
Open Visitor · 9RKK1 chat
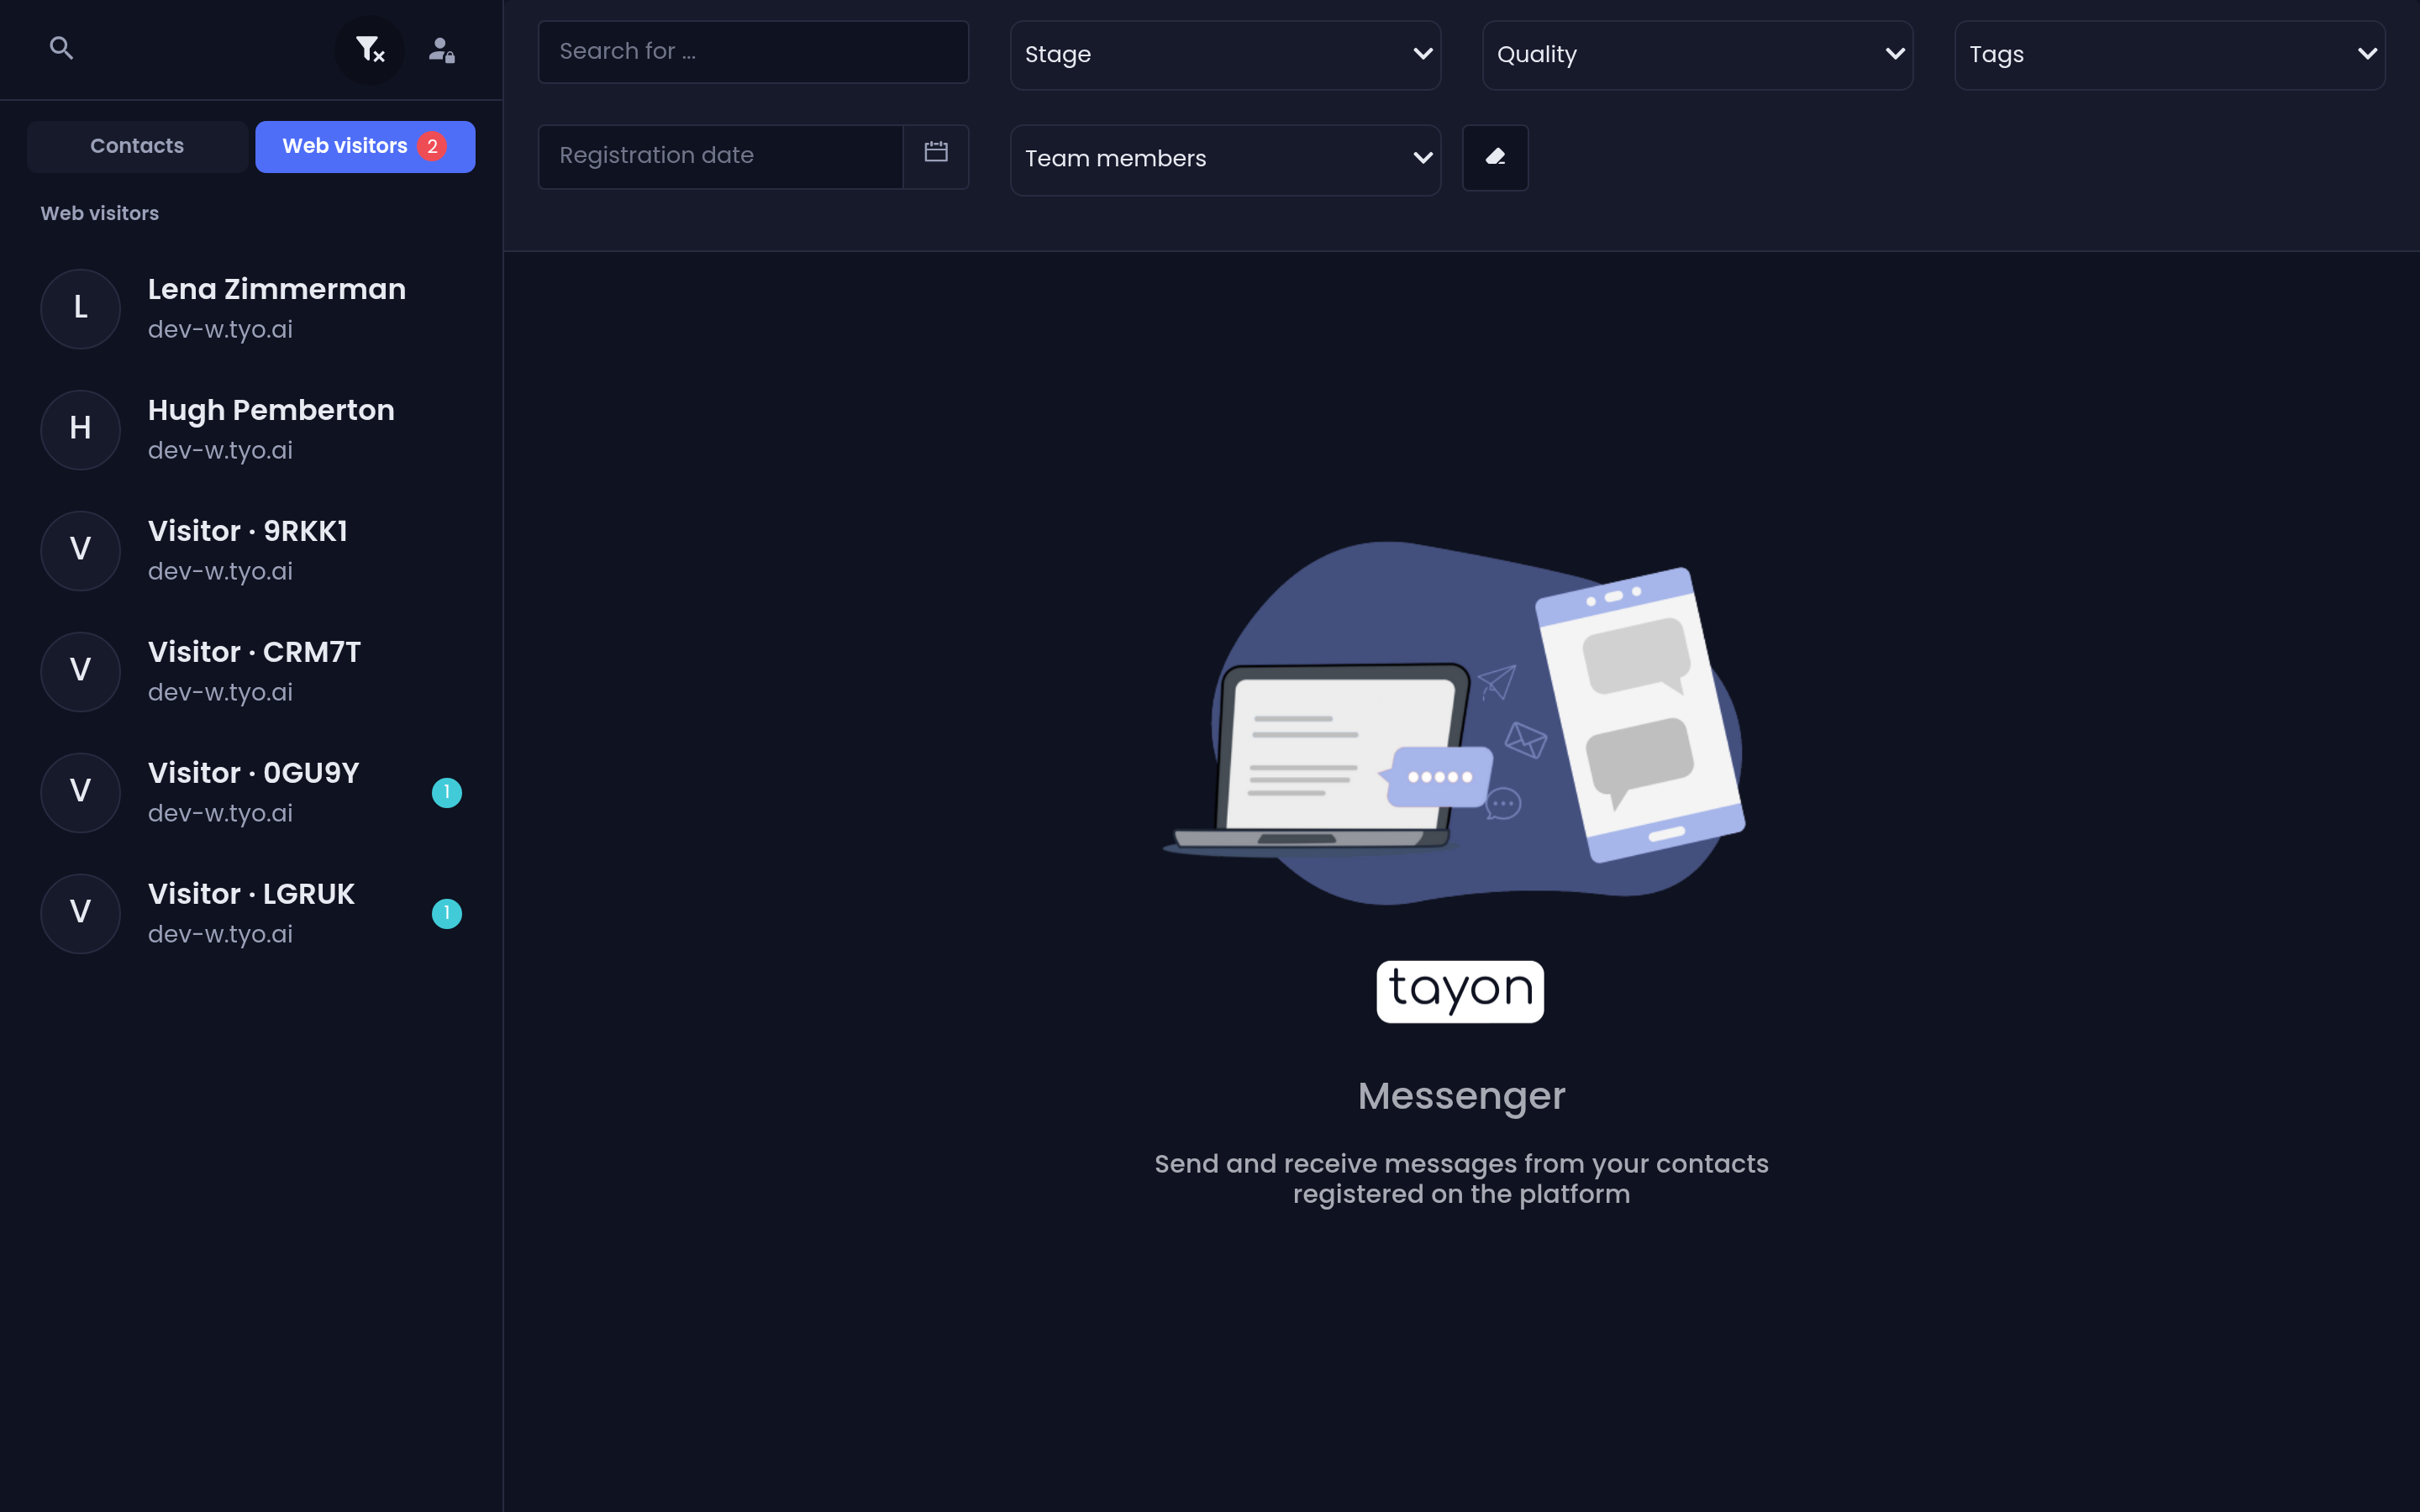[251, 551]
